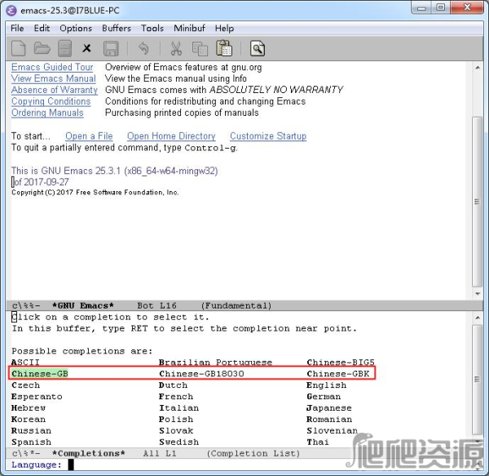Open the Help menu
Image resolution: width=489 pixels, height=476 pixels.
click(224, 29)
